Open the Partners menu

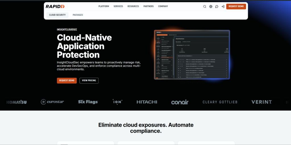click(148, 6)
